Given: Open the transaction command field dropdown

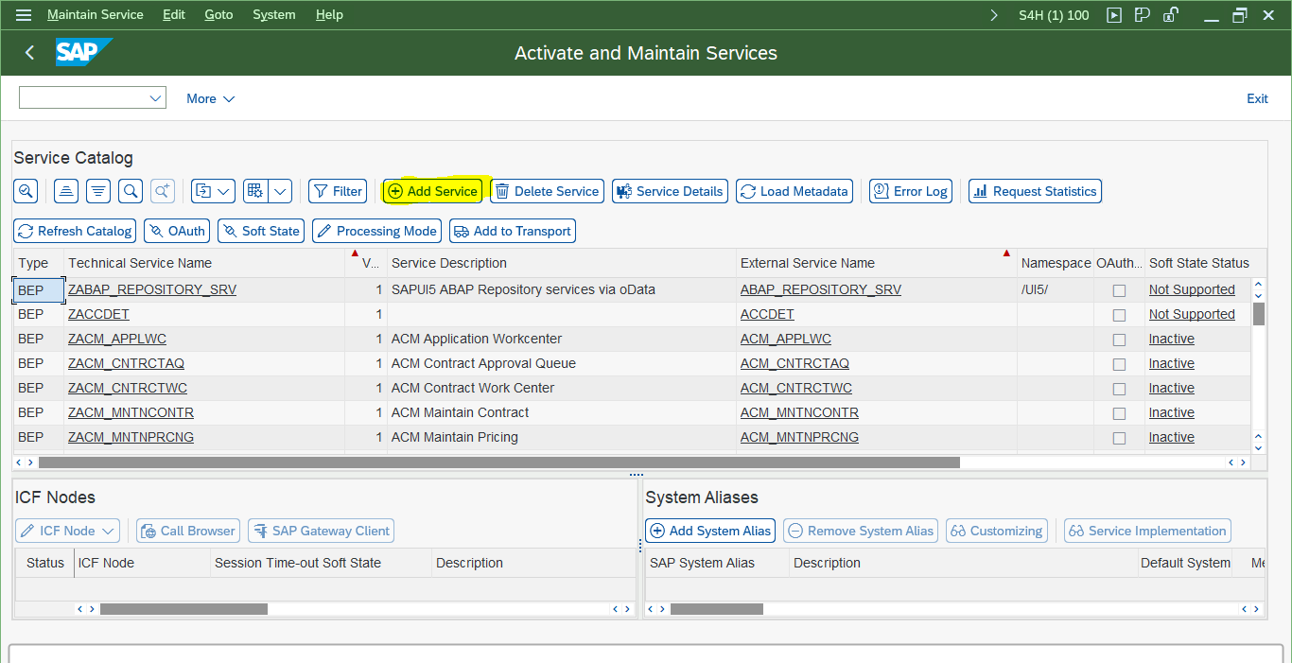Looking at the screenshot, I should tap(156, 98).
